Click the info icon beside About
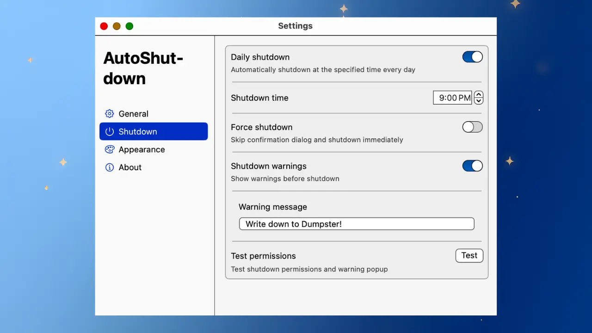 coord(109,167)
